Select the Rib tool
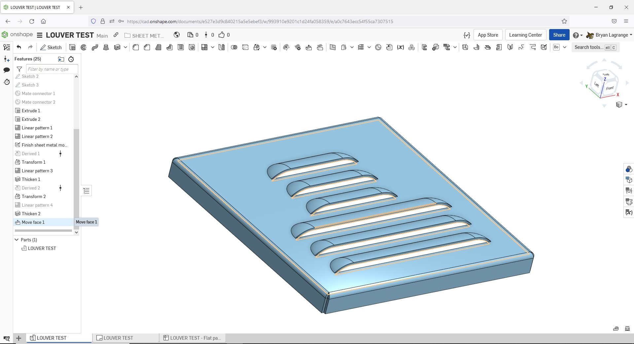This screenshot has height=344, width=634. click(169, 48)
